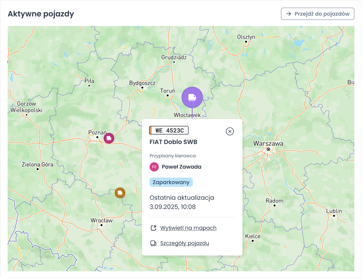Click the external link icon beside Wyświetl na mapach
This screenshot has width=362, height=279.
point(153,228)
